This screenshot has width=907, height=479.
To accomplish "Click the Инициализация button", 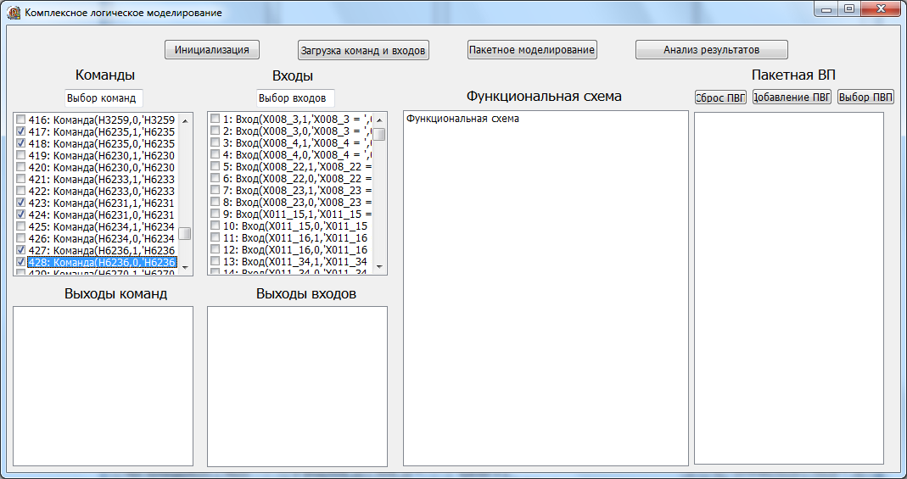I will (212, 50).
